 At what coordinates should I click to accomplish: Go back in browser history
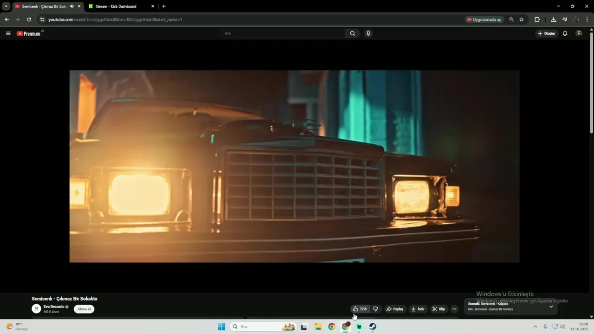pyautogui.click(x=6, y=19)
